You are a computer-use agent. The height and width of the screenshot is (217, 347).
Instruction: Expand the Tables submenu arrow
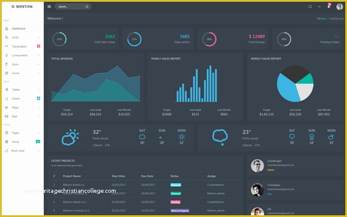(x=39, y=90)
